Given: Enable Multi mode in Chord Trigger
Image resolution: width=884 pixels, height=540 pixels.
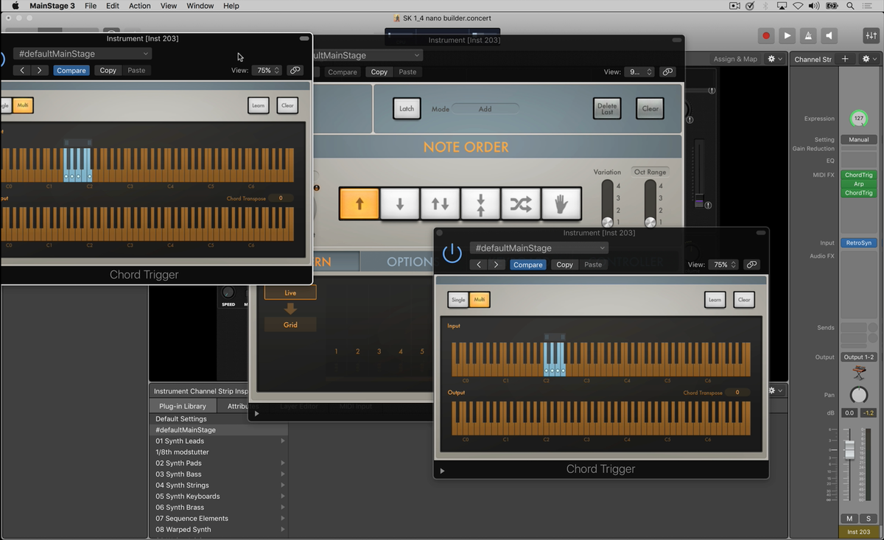Looking at the screenshot, I should (x=480, y=300).
